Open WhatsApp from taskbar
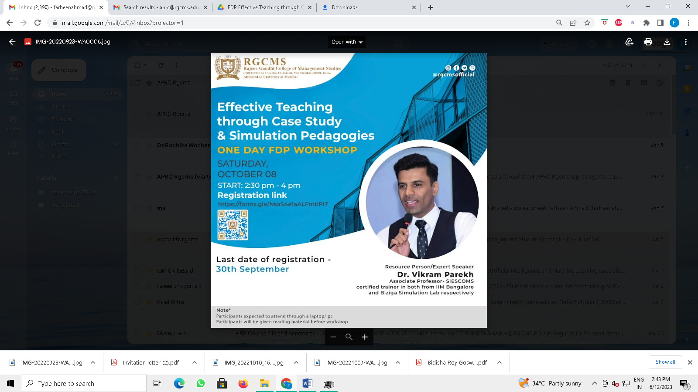 (201, 383)
